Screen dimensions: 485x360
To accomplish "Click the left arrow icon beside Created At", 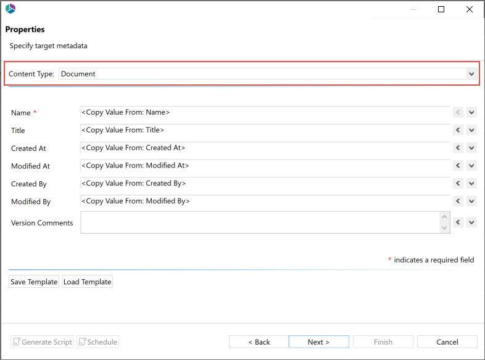I will click(458, 148).
